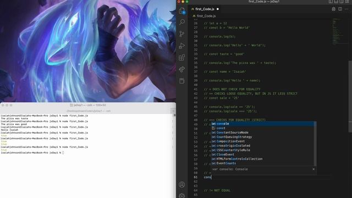
Task: Choose 'ConstantSourceNode' suggestion
Action: click(x=263, y=133)
